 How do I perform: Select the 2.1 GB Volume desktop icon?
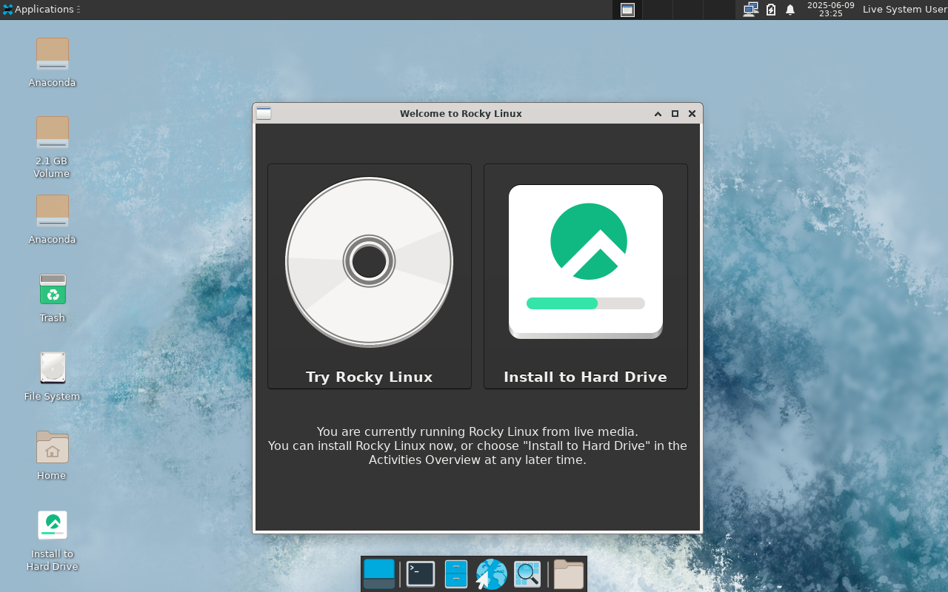click(x=53, y=147)
